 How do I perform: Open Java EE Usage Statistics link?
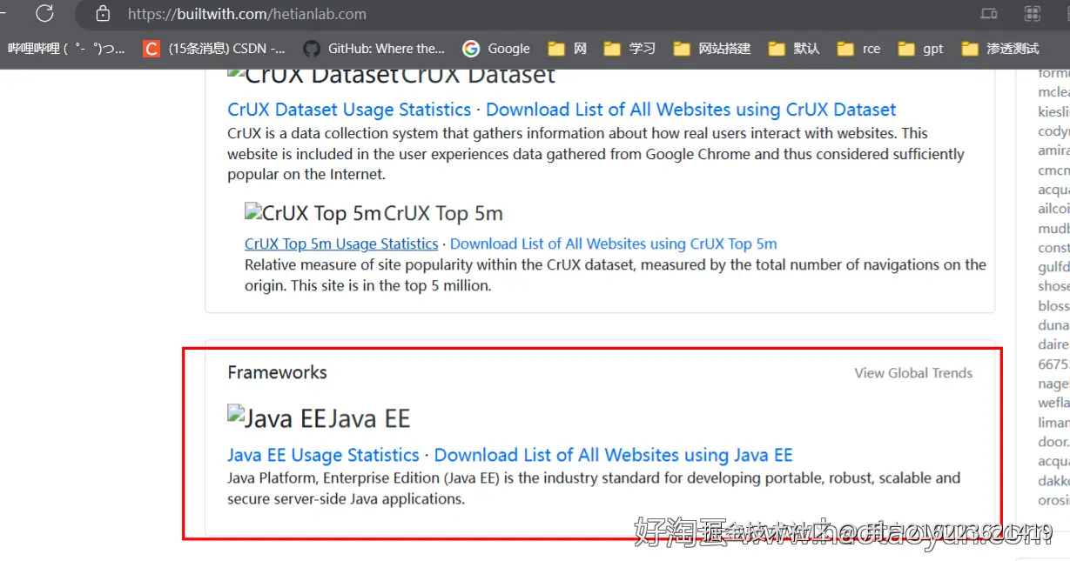(323, 455)
